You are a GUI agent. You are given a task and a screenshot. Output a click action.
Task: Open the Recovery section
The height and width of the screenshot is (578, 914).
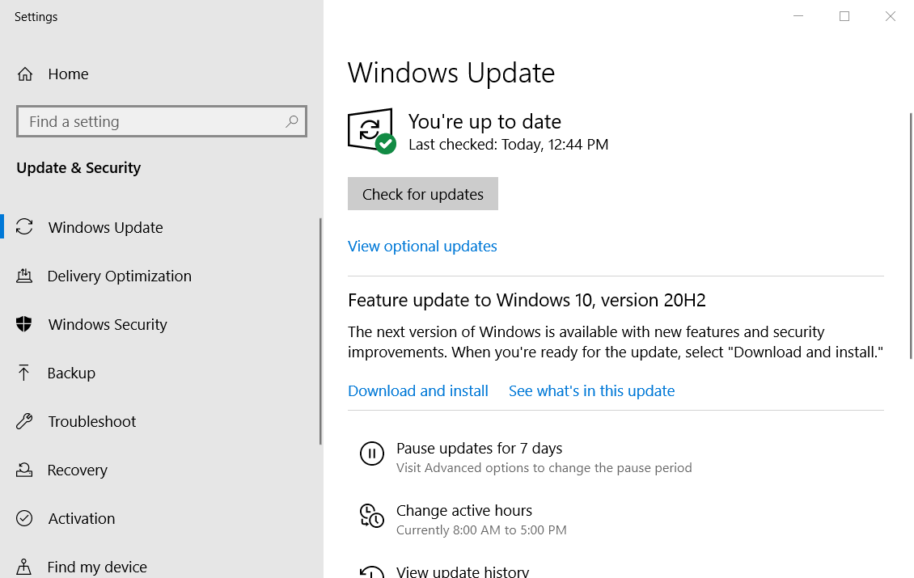[78, 470]
